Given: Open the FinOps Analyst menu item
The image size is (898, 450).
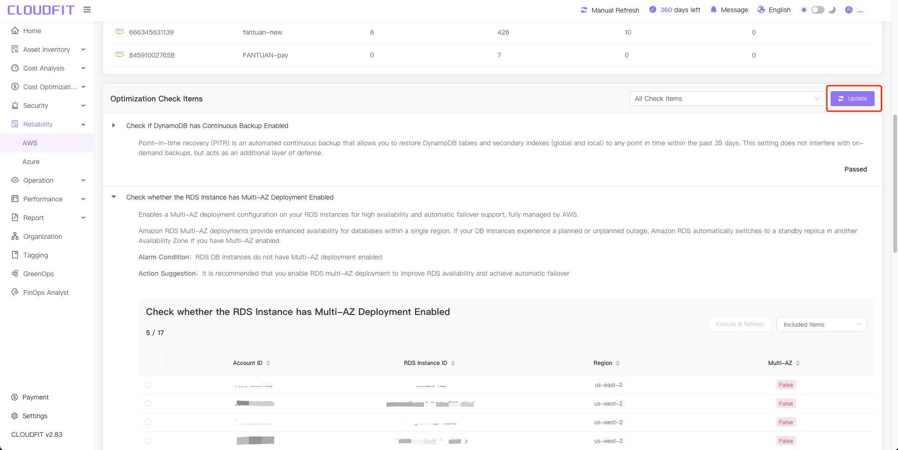Looking at the screenshot, I should 47,293.
